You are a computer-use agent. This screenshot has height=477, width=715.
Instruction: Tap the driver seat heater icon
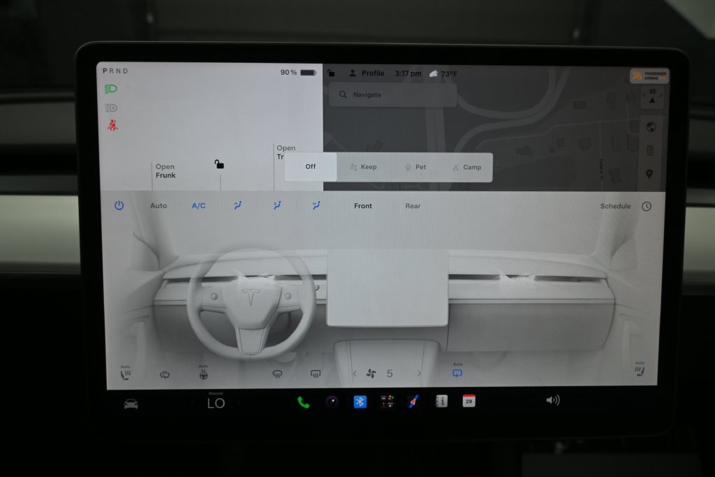126,375
